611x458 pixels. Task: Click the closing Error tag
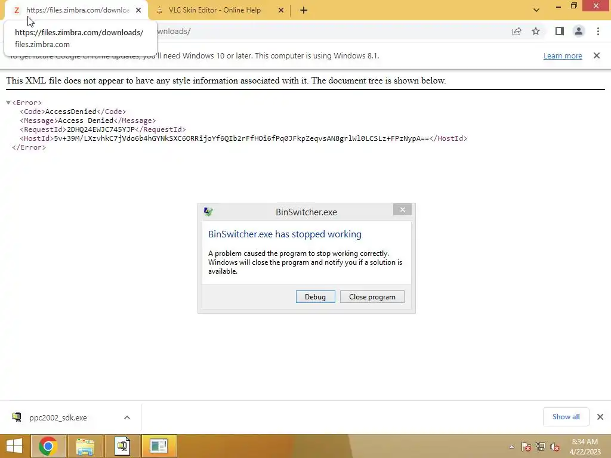point(29,147)
